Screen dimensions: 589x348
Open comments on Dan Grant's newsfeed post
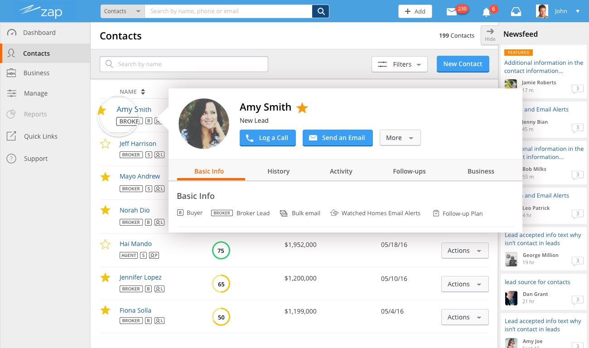click(577, 300)
